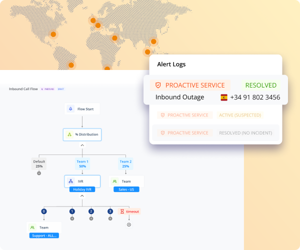Click the IVR node icon

71,181
